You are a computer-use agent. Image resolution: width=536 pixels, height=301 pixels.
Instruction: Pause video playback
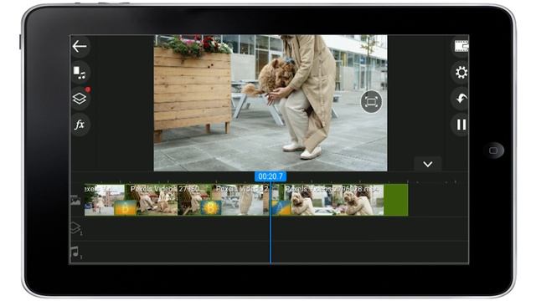coord(461,125)
